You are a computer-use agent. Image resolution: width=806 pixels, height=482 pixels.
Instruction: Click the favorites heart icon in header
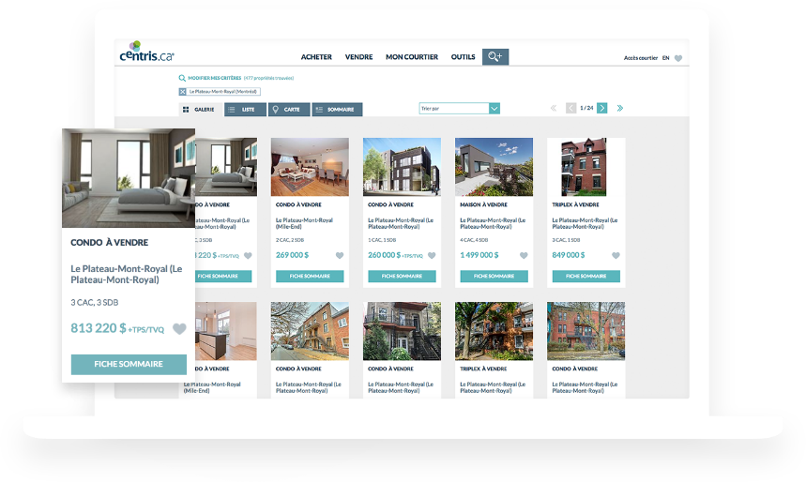click(678, 58)
